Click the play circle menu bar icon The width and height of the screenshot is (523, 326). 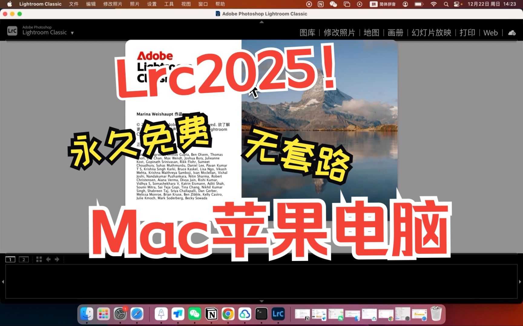pos(360,4)
